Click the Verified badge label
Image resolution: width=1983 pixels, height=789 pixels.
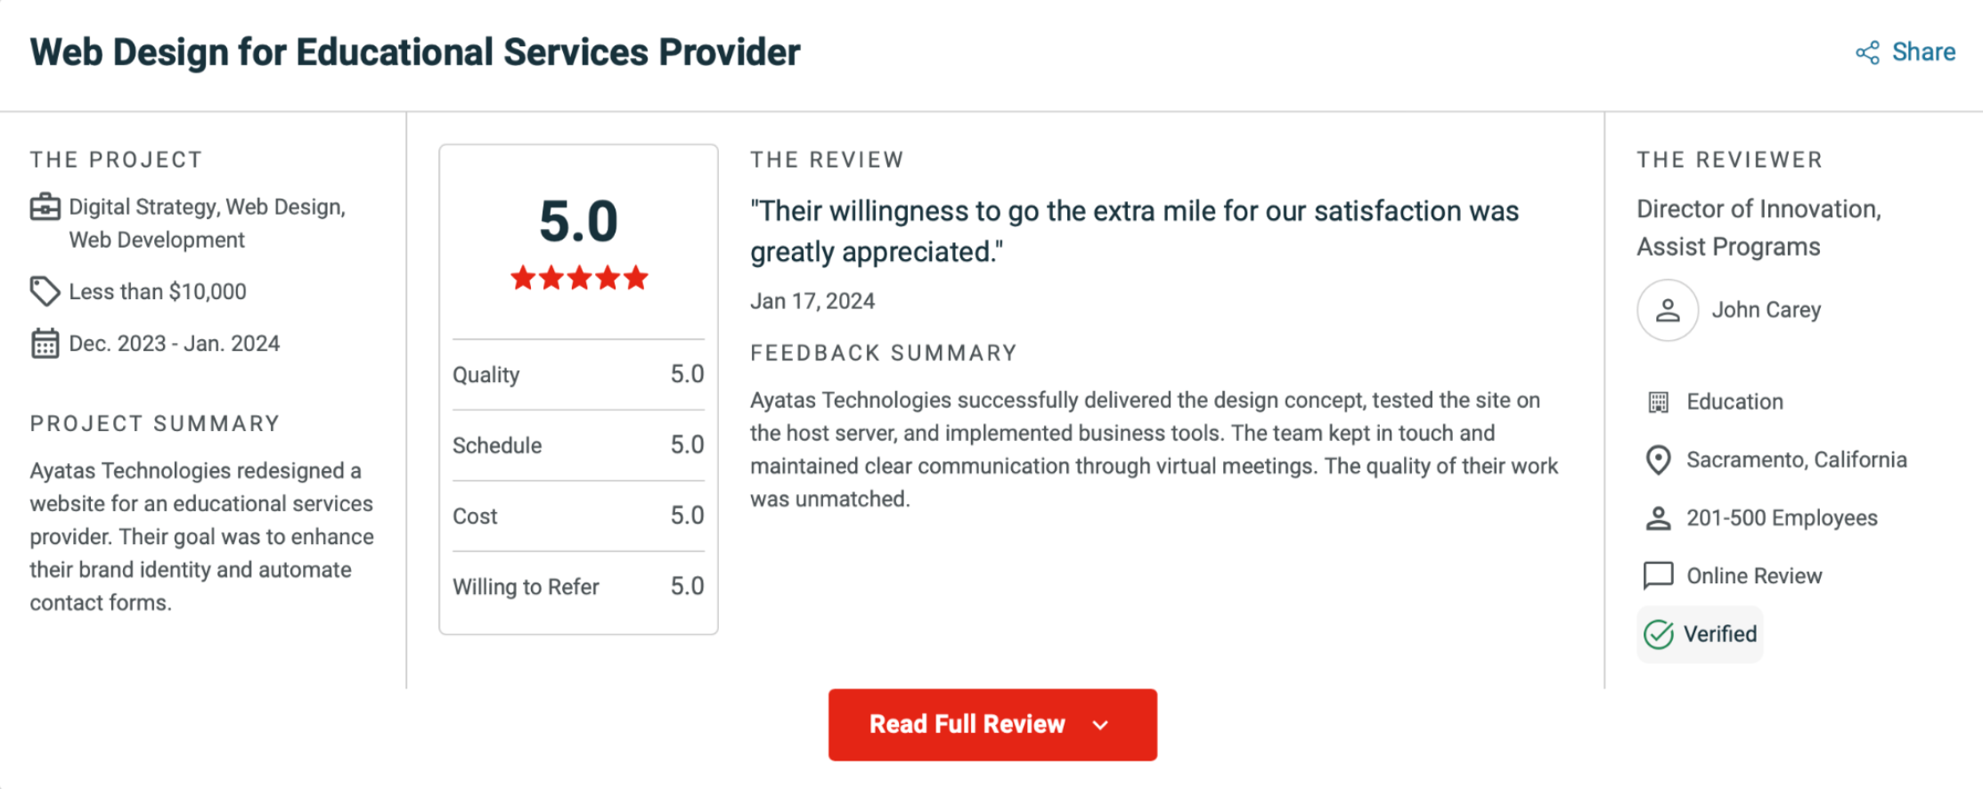(x=1719, y=634)
